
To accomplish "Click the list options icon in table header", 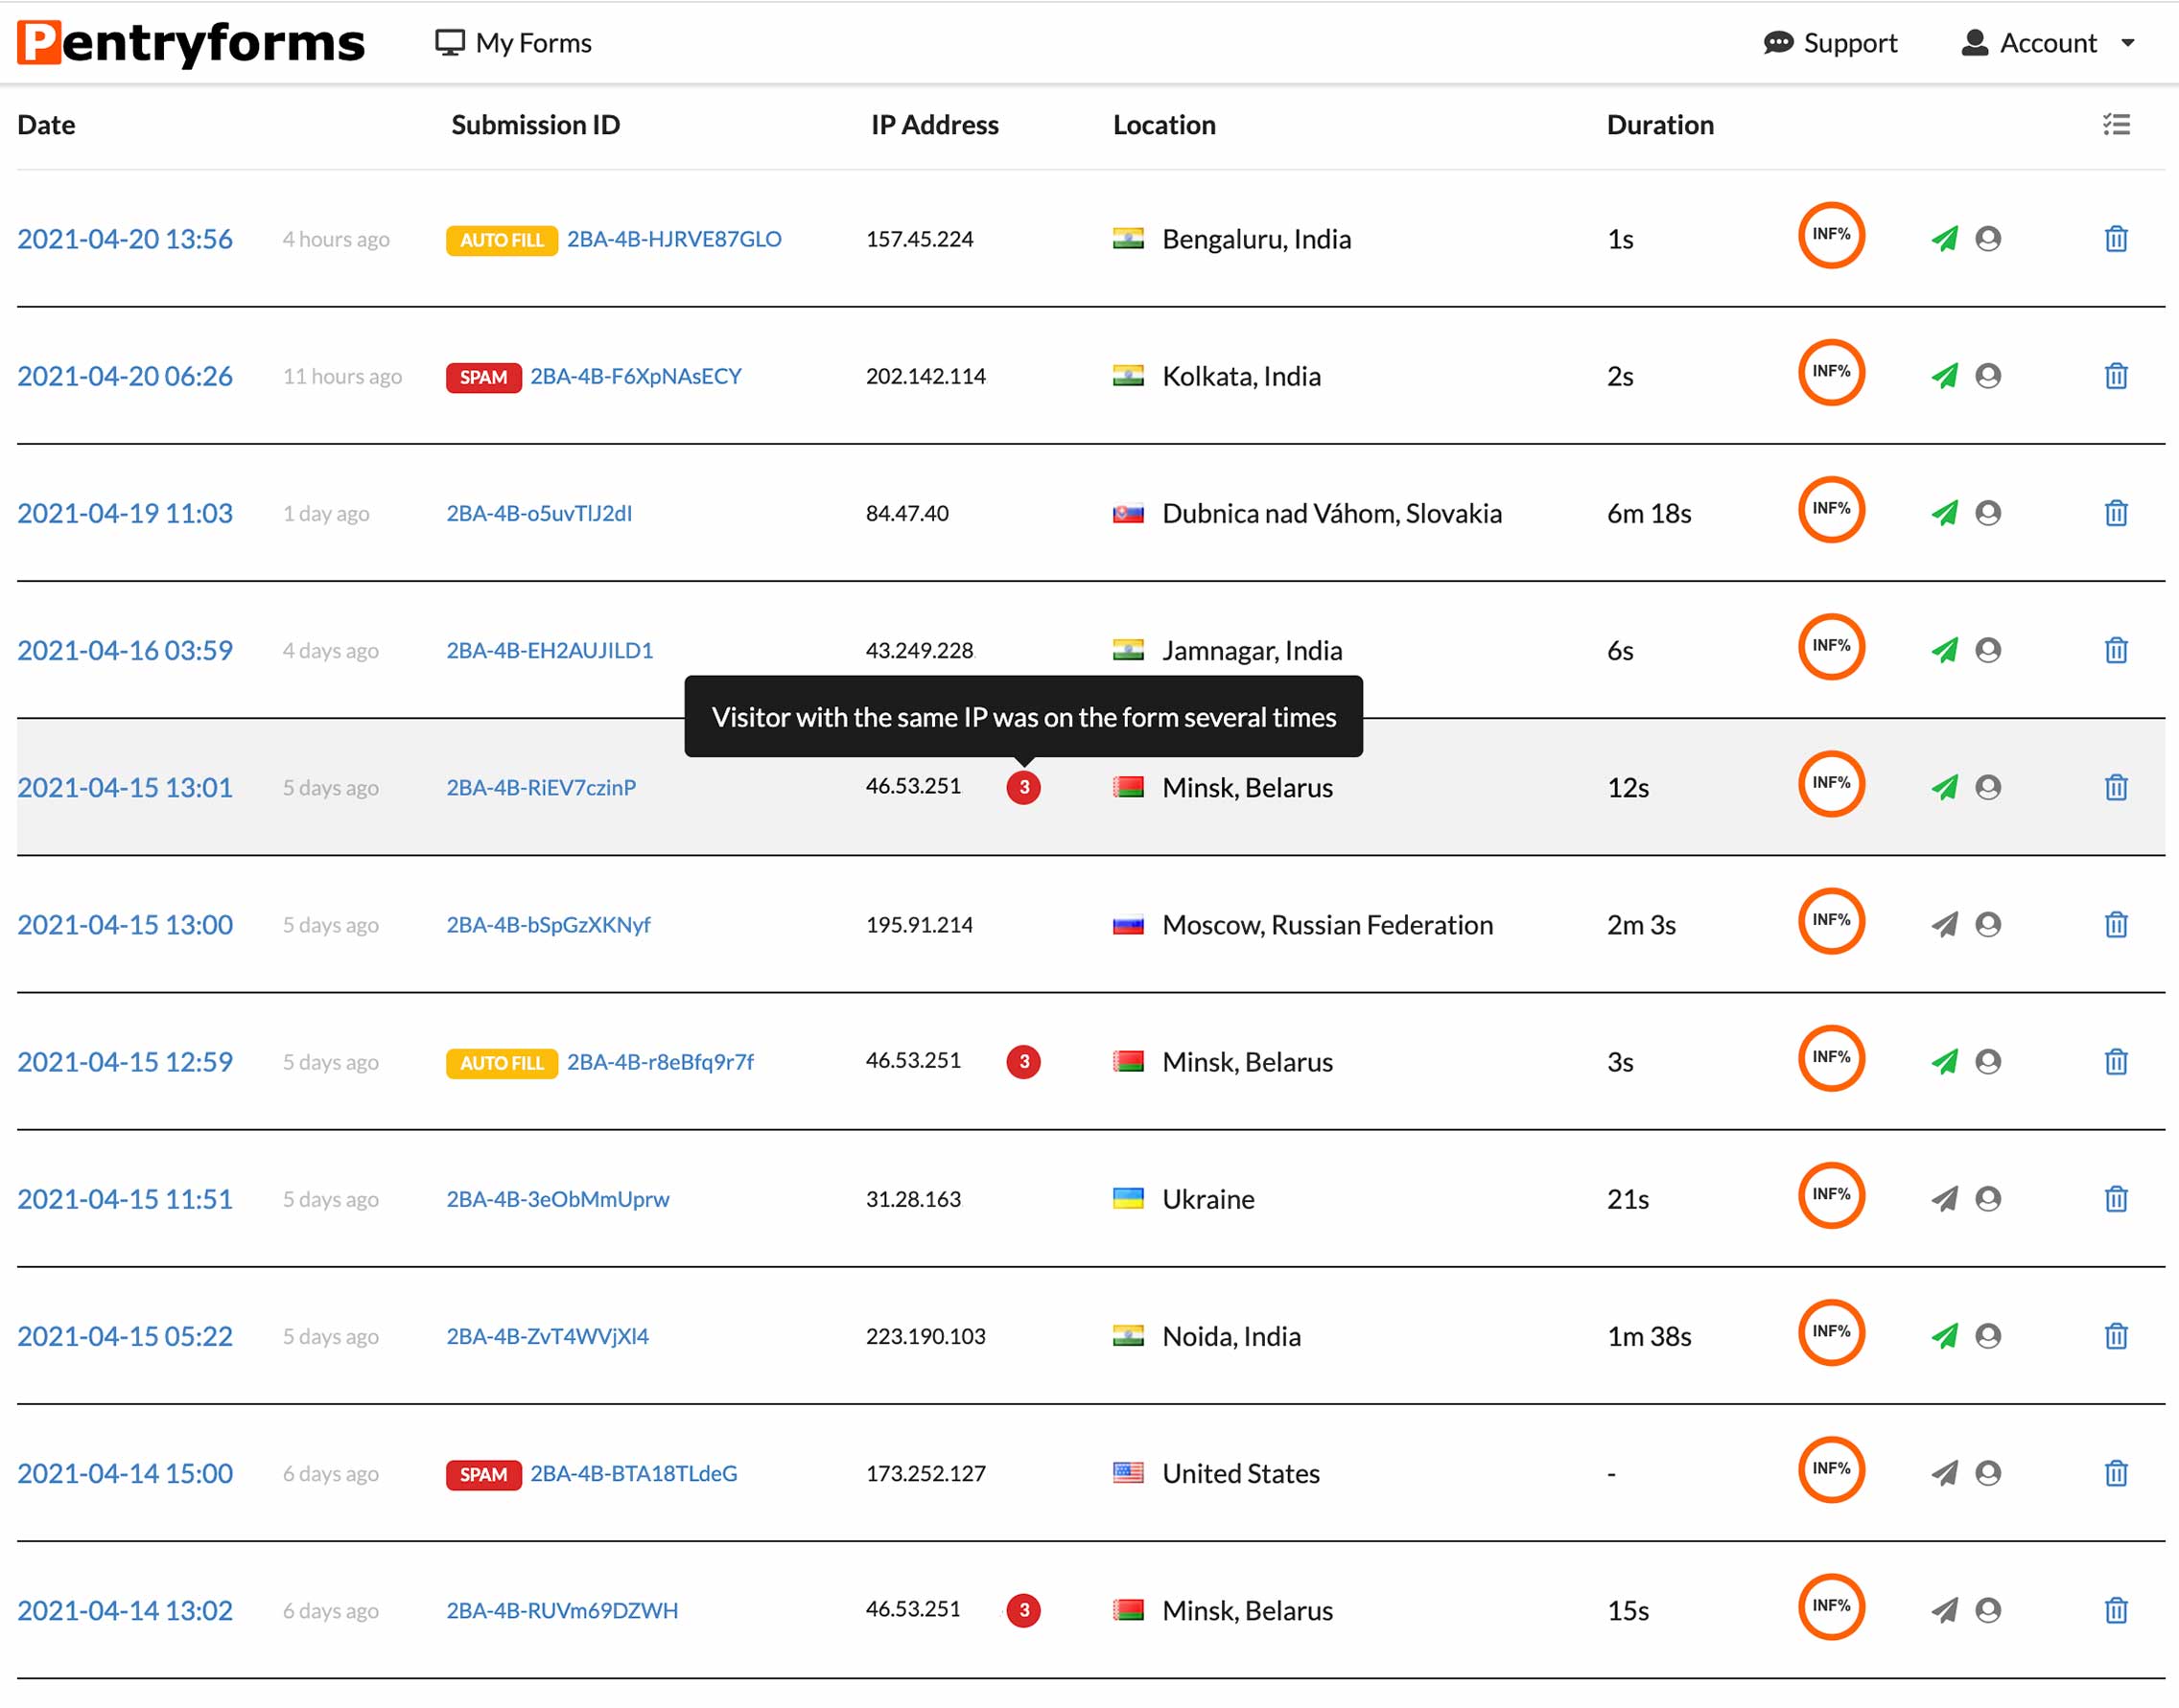I will (x=2115, y=125).
